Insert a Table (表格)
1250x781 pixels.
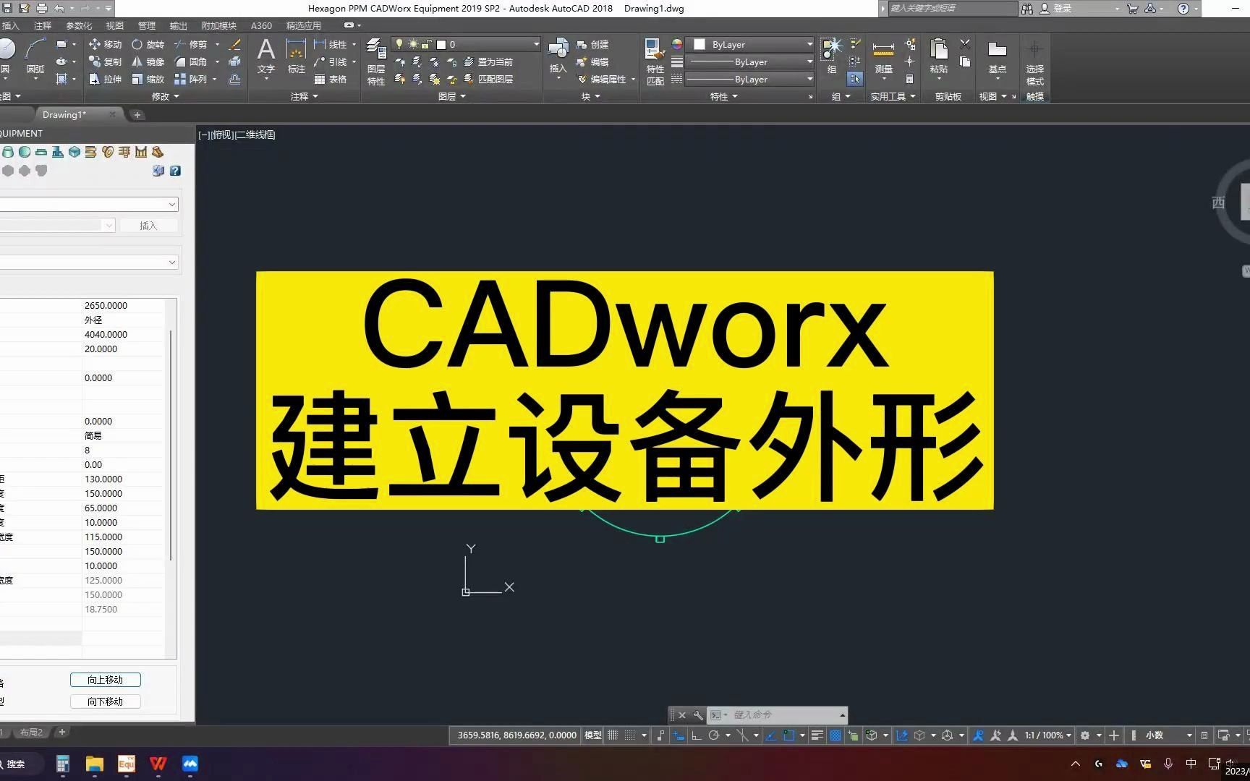[331, 79]
